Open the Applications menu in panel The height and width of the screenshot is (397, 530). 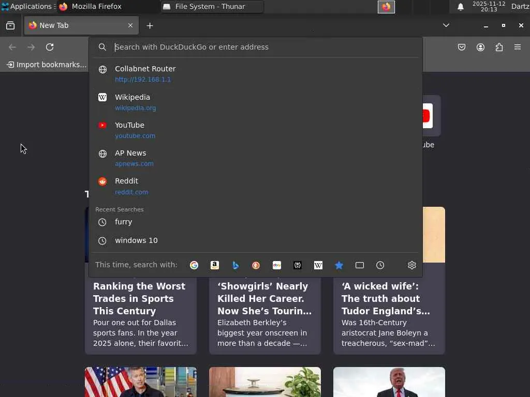click(x=28, y=6)
